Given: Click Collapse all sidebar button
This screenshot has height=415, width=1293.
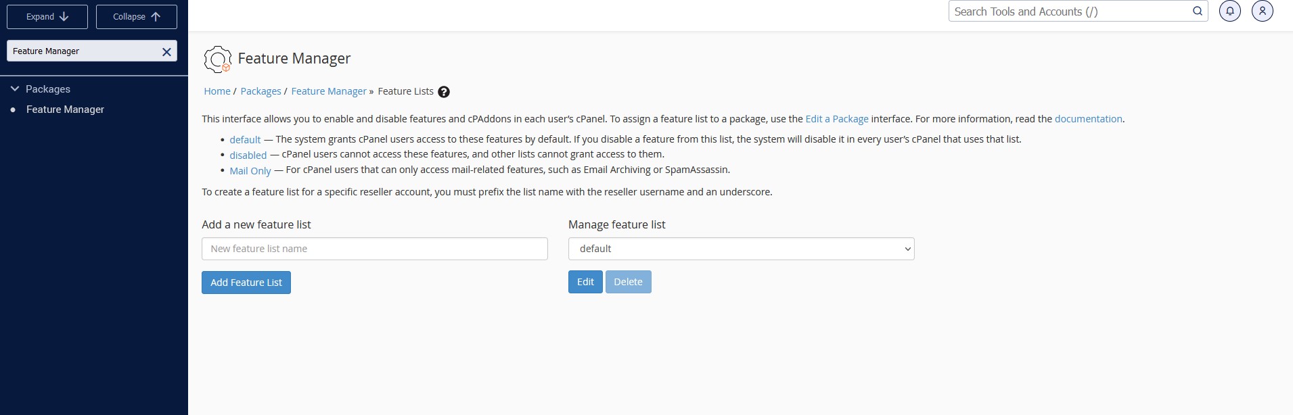Looking at the screenshot, I should [137, 17].
